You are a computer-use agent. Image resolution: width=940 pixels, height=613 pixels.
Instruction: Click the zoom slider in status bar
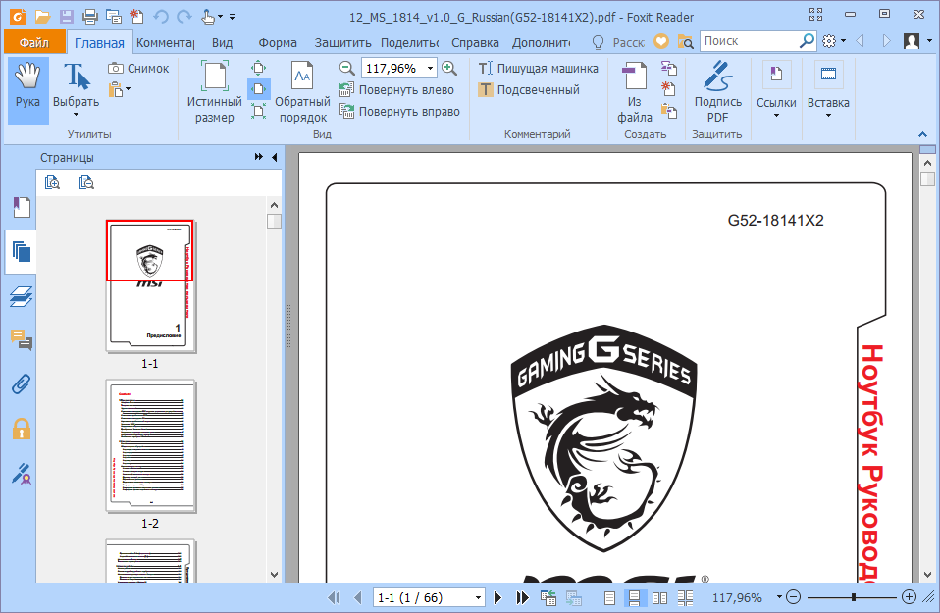pyautogui.click(x=852, y=597)
